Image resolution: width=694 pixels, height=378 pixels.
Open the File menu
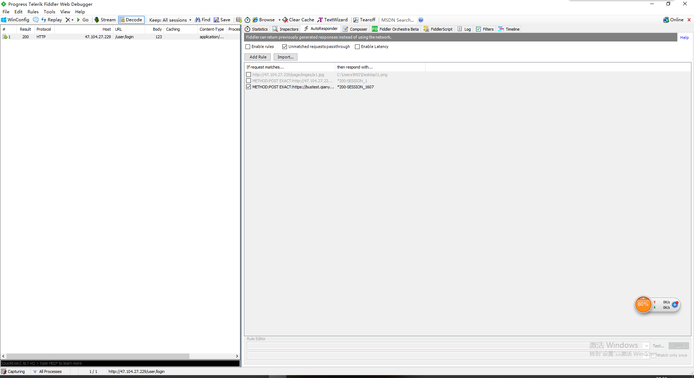pyautogui.click(x=6, y=12)
